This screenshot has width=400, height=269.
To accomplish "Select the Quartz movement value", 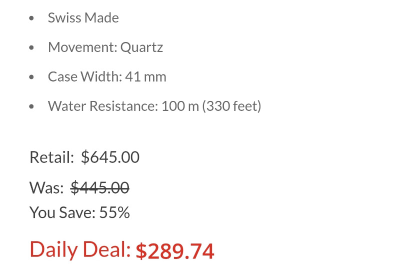I will 141,47.
